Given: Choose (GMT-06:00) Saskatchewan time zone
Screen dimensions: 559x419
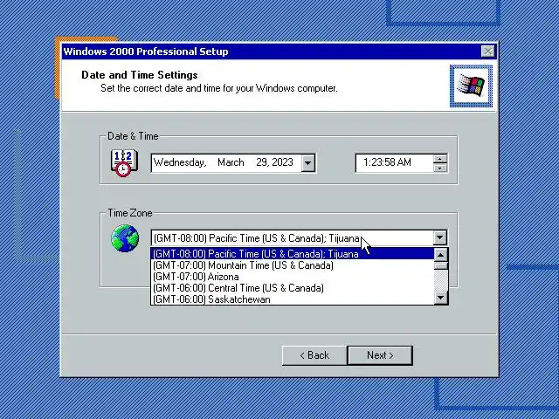Looking at the screenshot, I should (x=292, y=299).
